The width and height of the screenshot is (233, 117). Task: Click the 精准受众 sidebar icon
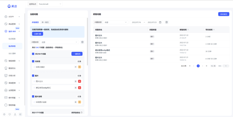coord(6,68)
